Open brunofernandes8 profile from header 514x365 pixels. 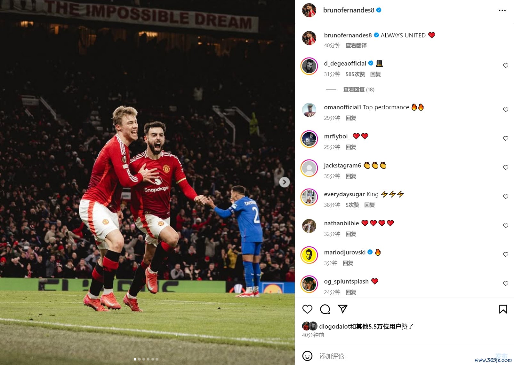pyautogui.click(x=349, y=10)
